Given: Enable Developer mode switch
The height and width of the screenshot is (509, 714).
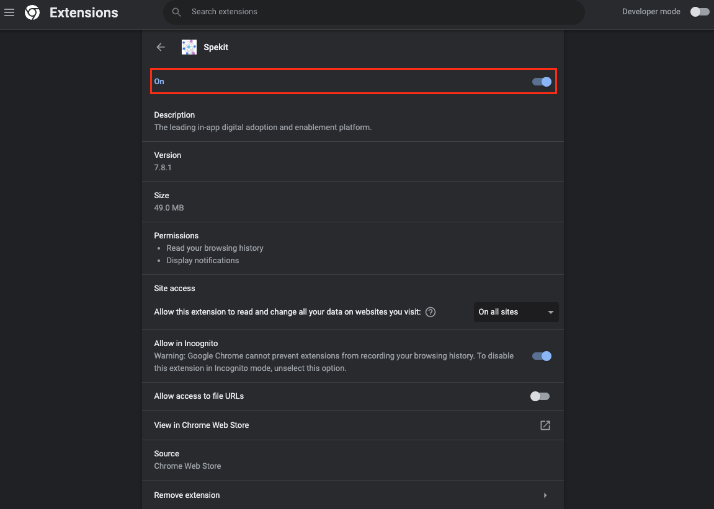Looking at the screenshot, I should pos(700,12).
